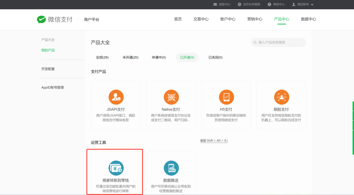Open 数据中心 in top navigation
354x195 pixels.
(x=308, y=19)
